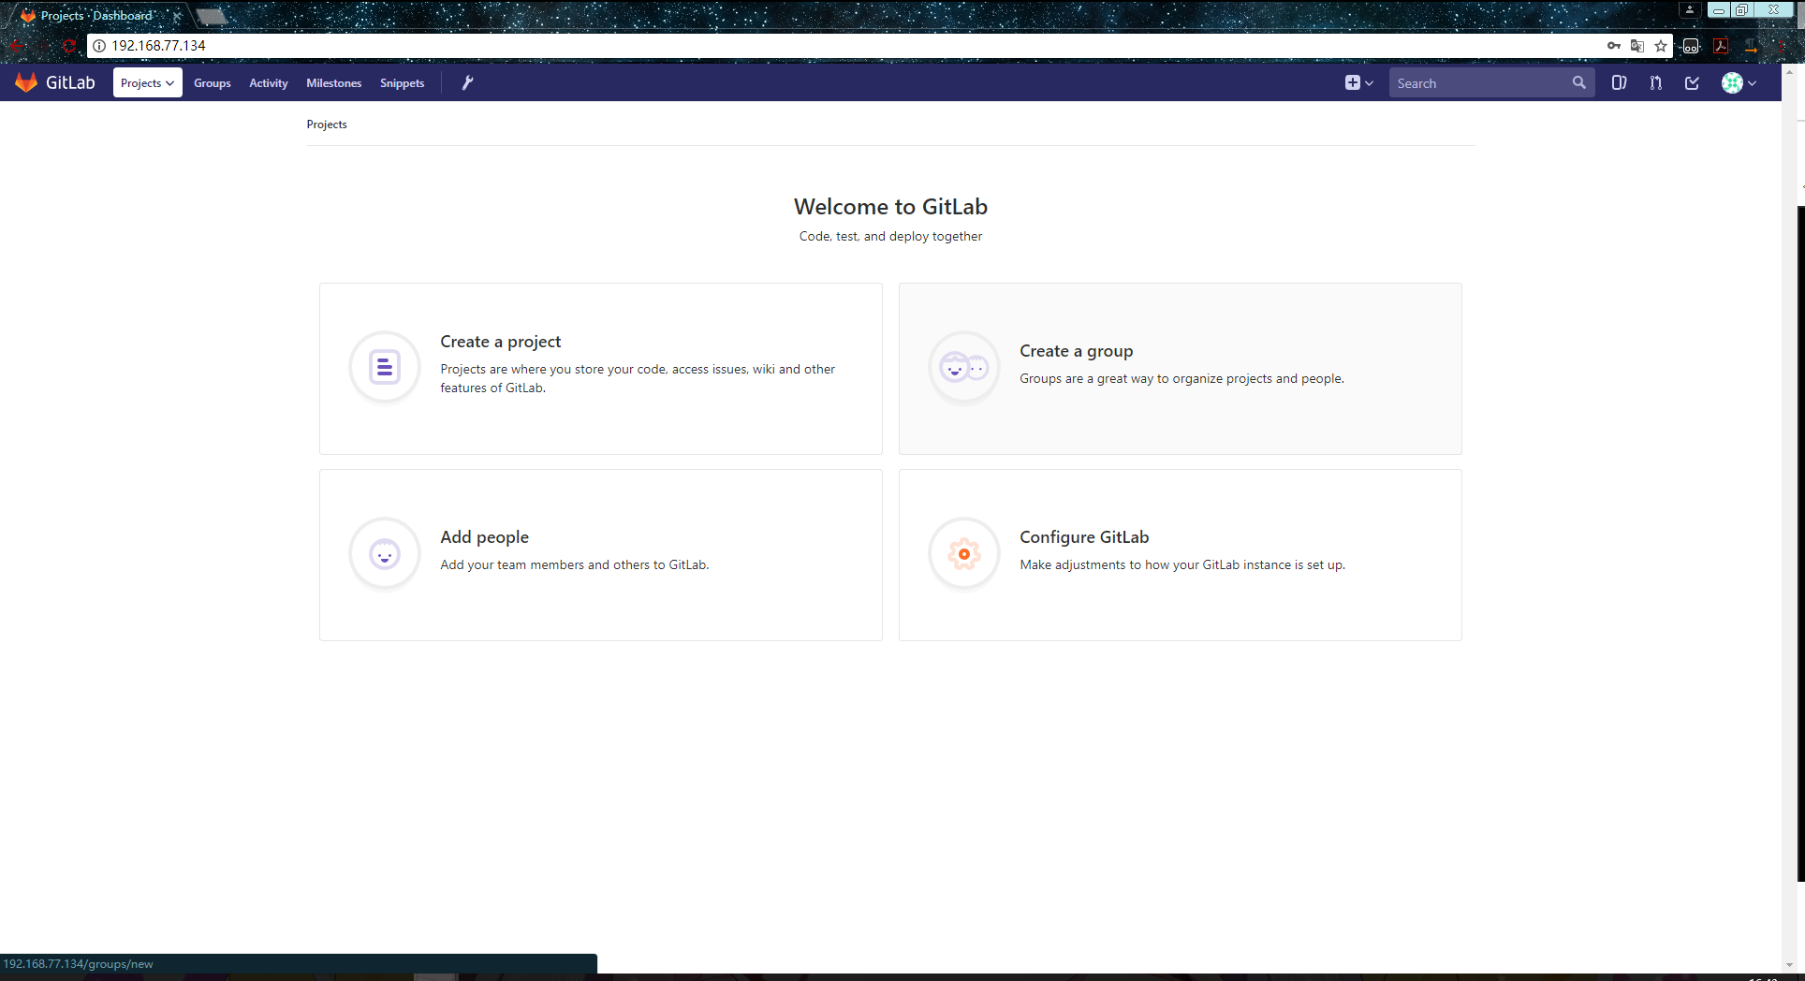The image size is (1805, 981).
Task: Select the Projects · Dashboard browser tab
Action: [95, 16]
